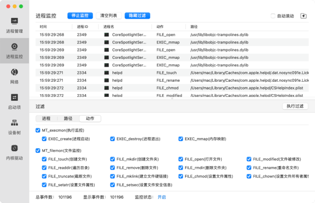Toggle FILE_readdir(遍历目录) checkbox

tap(44, 168)
